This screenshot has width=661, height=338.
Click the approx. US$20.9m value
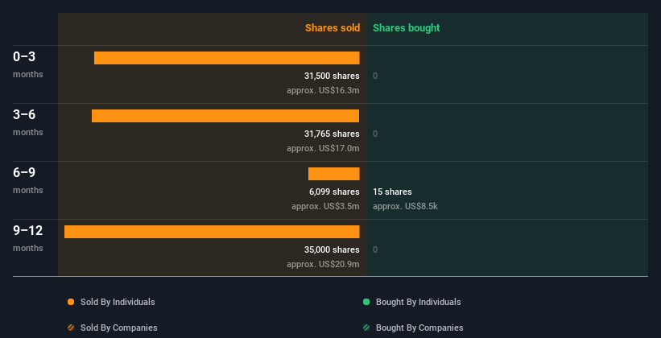click(323, 264)
